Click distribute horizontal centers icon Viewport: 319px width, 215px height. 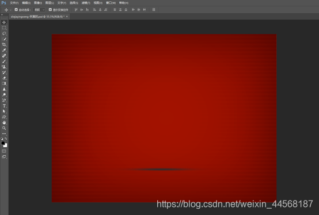point(139,10)
